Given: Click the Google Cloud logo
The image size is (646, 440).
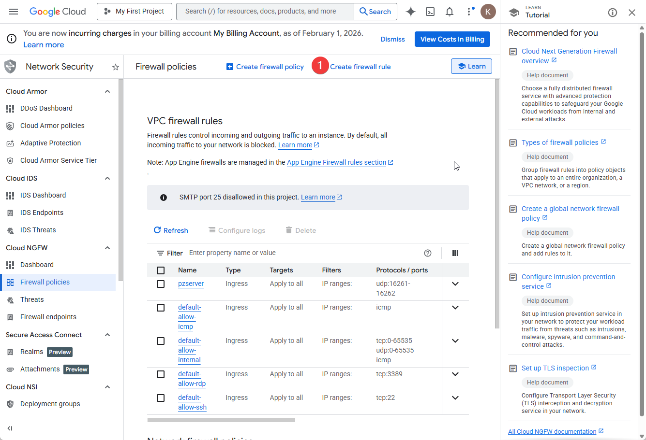Looking at the screenshot, I should click(x=58, y=12).
